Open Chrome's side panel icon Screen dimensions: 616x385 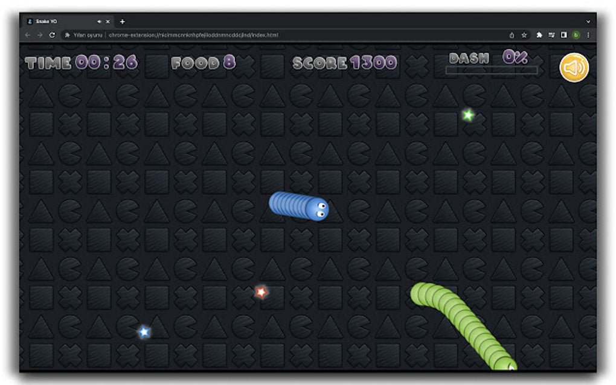tap(564, 35)
